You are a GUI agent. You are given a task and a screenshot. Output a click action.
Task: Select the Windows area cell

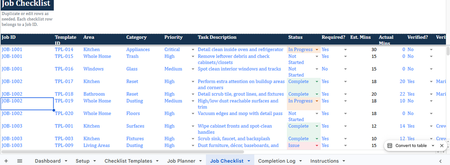point(104,72)
